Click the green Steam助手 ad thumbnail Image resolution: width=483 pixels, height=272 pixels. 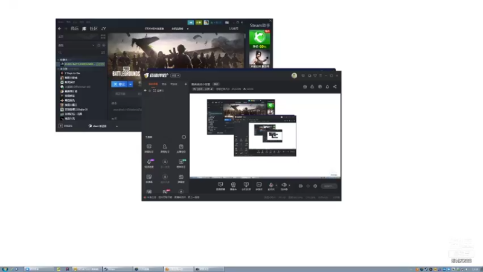[260, 39]
